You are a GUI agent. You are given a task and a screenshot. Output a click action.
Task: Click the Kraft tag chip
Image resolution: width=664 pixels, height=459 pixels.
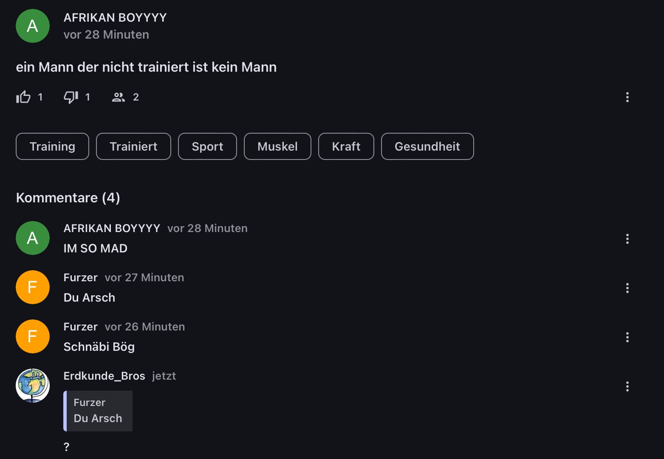coord(346,146)
